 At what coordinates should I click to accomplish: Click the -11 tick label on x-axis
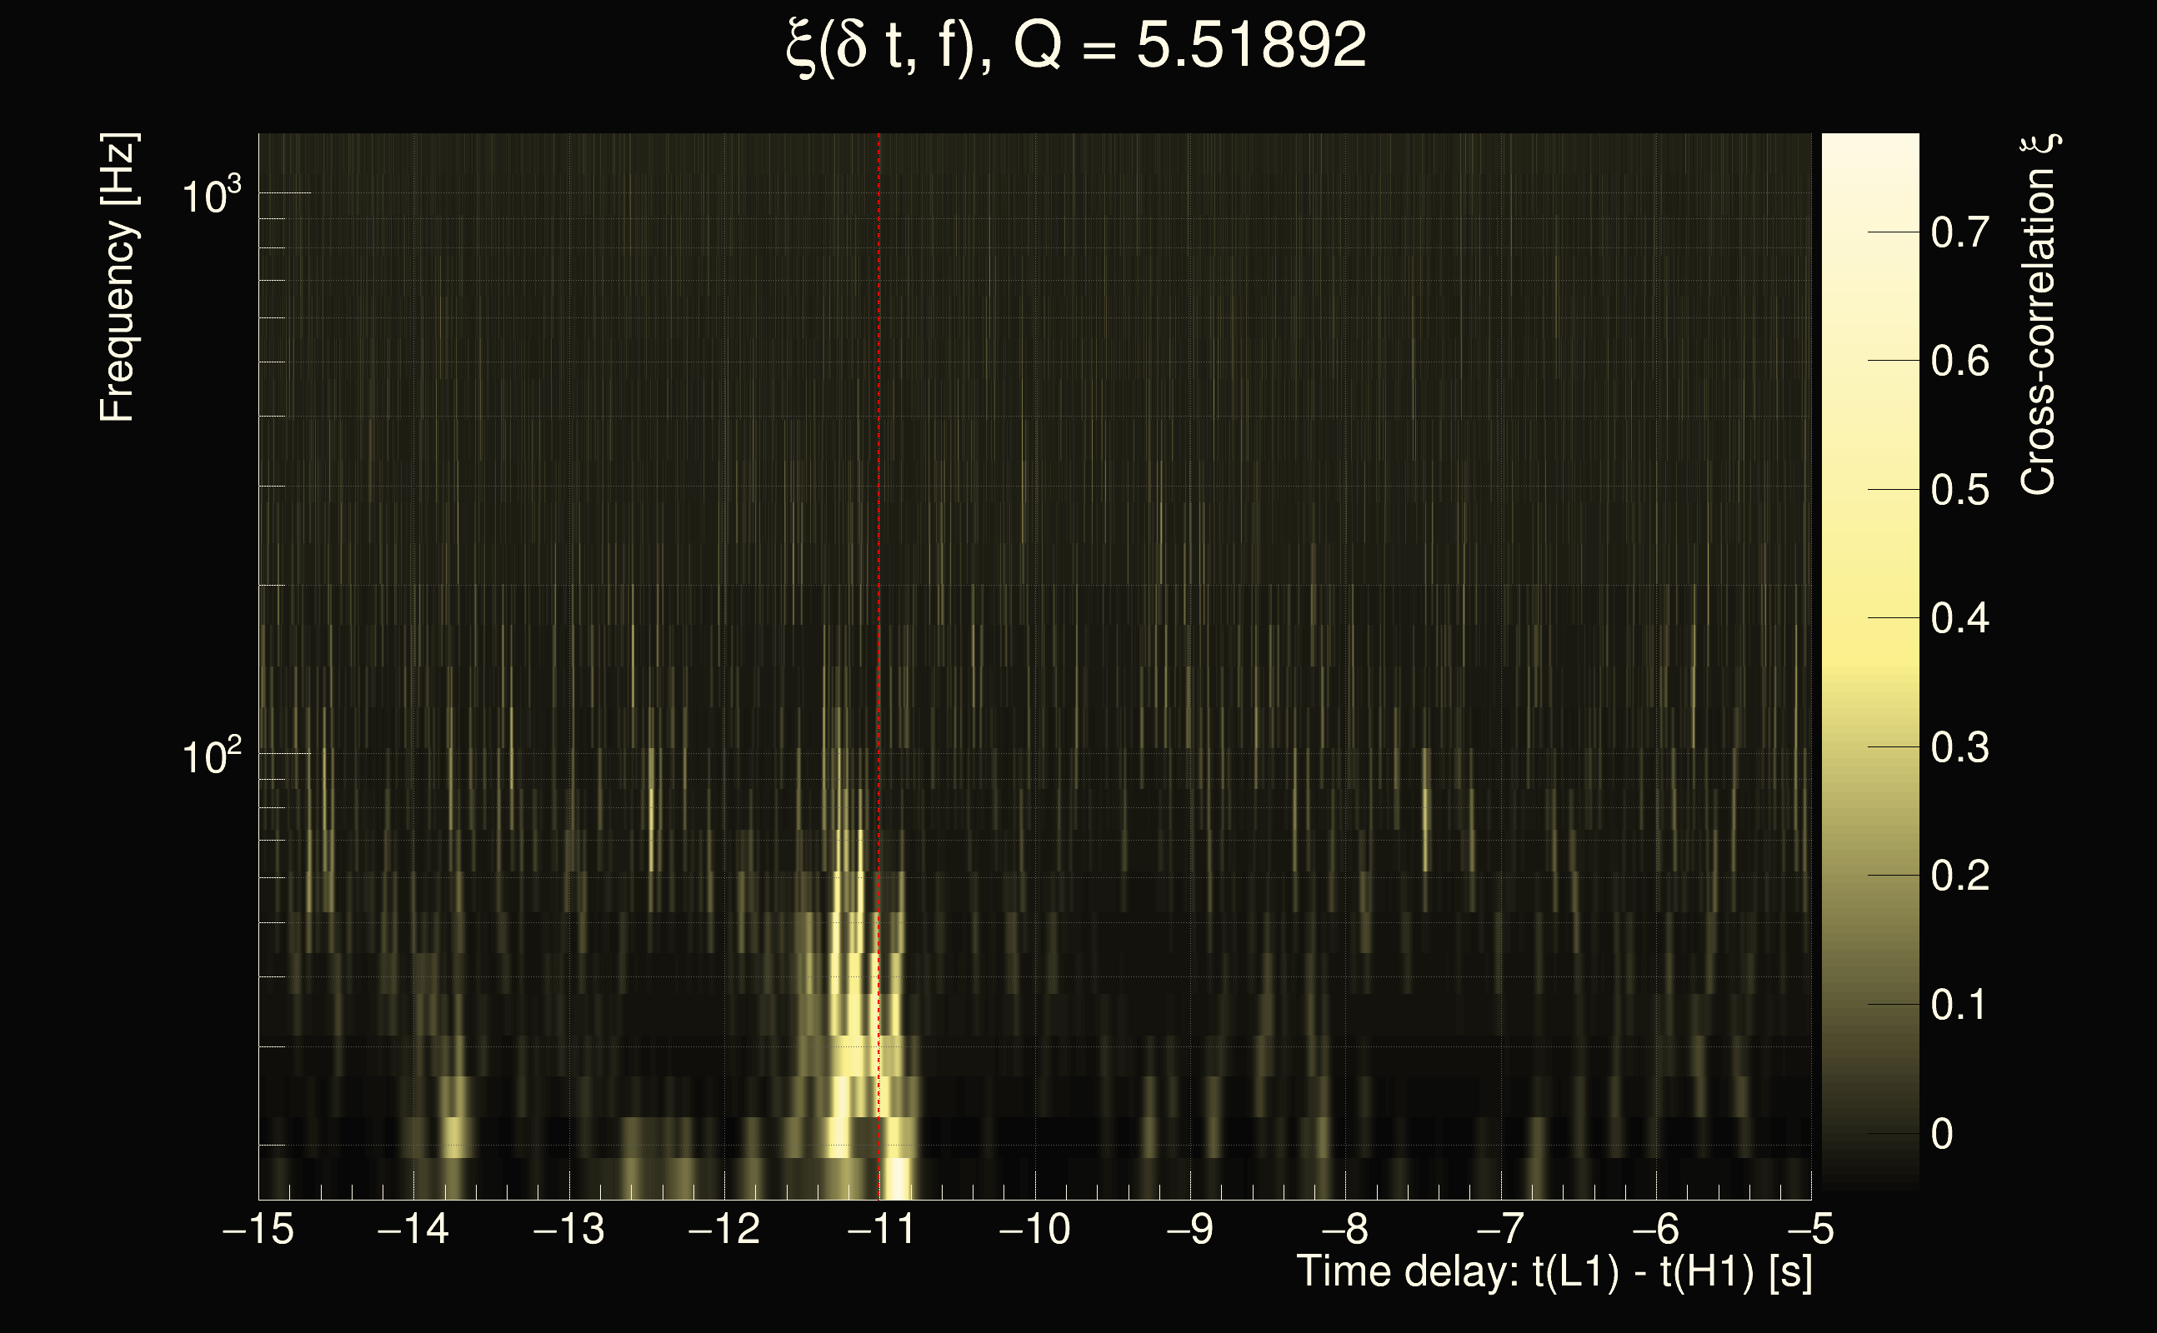880,1229
